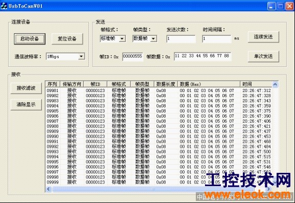Select row with sequence 09995
The height and width of the screenshot is (203, 295).
pyautogui.click(x=159, y=162)
